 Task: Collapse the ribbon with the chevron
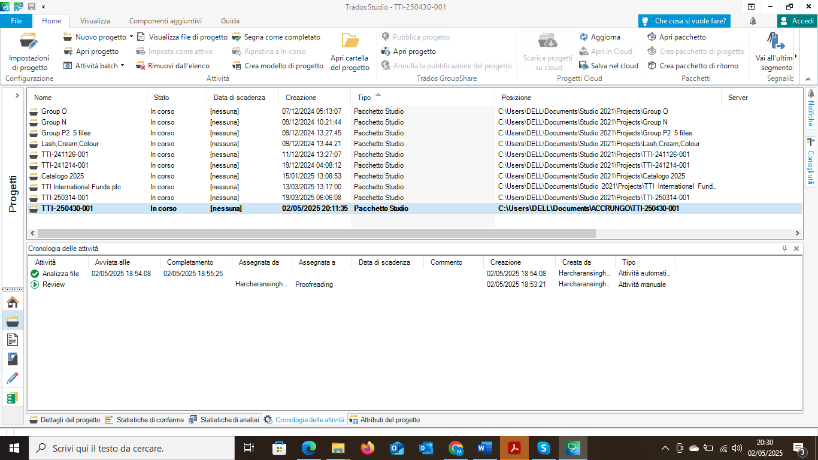point(807,79)
